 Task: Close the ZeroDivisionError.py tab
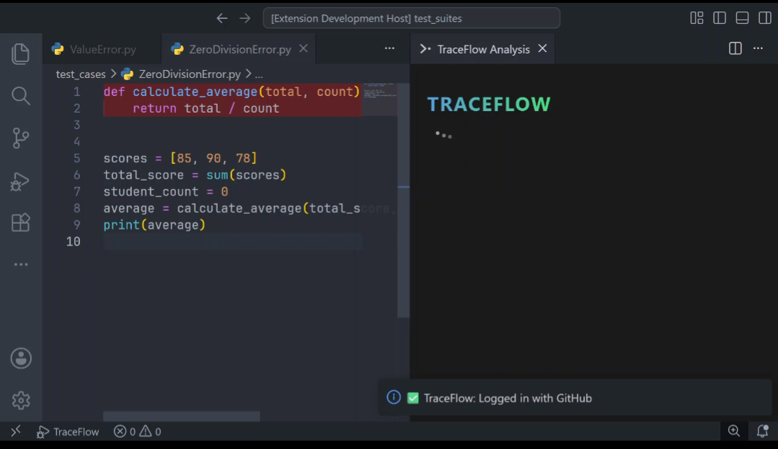point(303,48)
